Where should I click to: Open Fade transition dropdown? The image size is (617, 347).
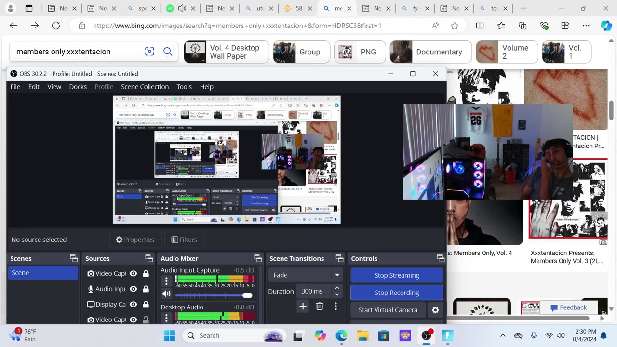306,275
